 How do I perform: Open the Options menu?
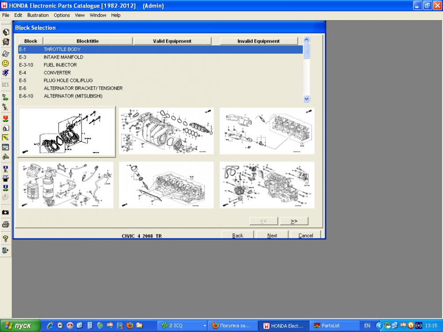click(62, 15)
